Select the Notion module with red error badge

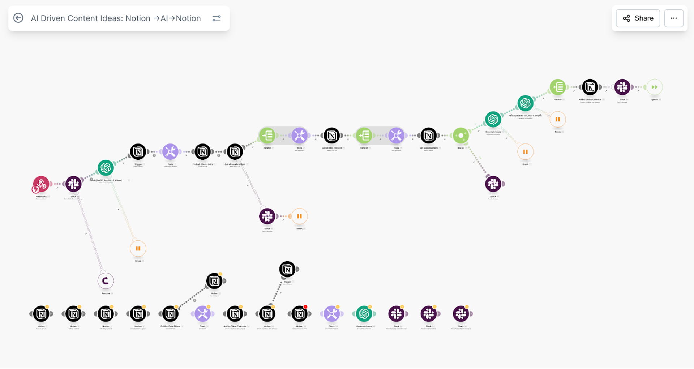point(299,314)
